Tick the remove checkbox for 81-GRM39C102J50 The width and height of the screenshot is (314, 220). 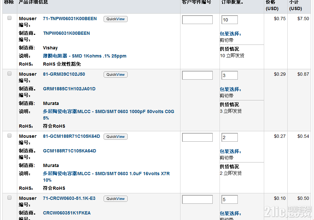click(x=9, y=73)
